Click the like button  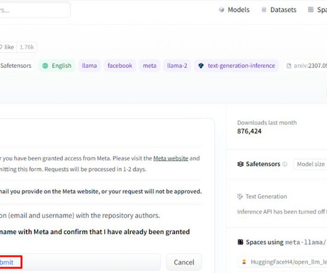8,47
